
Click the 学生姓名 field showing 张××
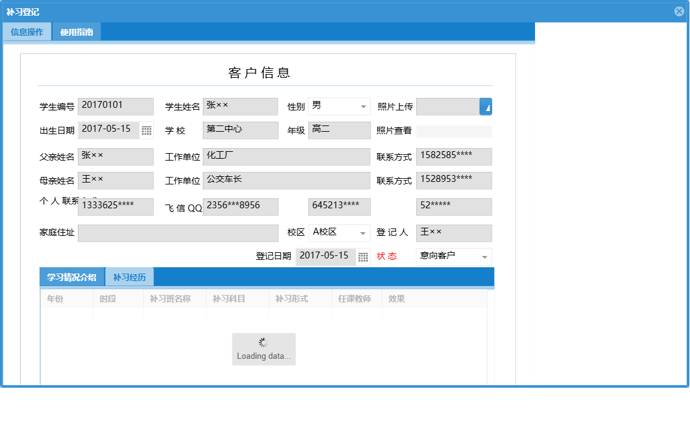click(x=240, y=106)
